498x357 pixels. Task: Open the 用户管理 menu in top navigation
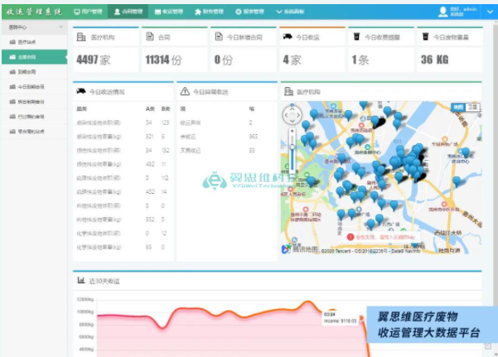tap(88, 12)
